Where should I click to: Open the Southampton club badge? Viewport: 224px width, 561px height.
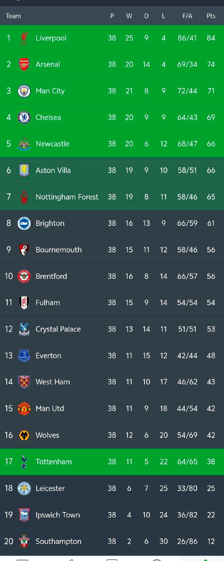pos(24,541)
